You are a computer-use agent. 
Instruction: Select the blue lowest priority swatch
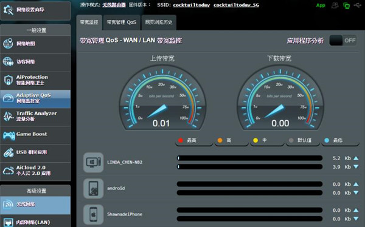(327, 140)
